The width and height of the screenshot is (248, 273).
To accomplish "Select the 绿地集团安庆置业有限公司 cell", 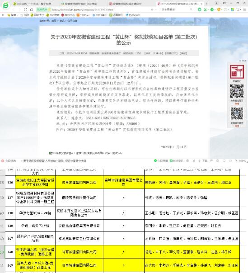I will click(79, 239).
